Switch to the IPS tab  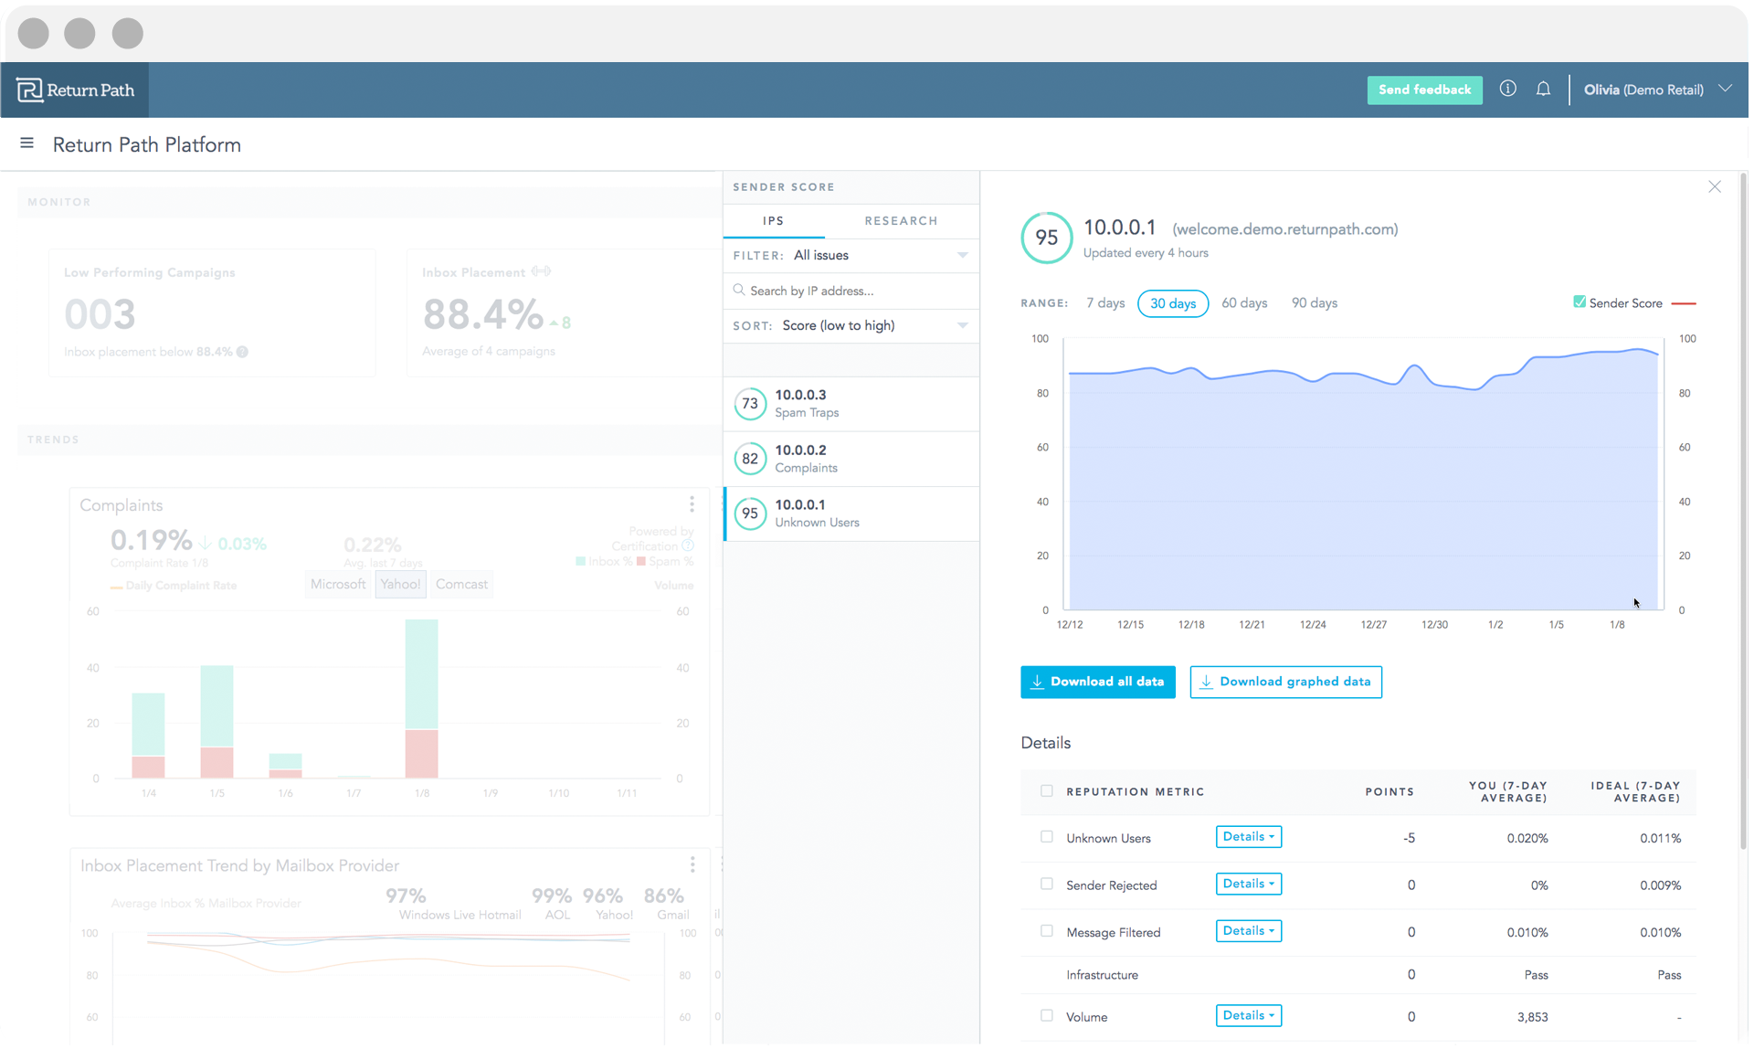[x=774, y=221]
